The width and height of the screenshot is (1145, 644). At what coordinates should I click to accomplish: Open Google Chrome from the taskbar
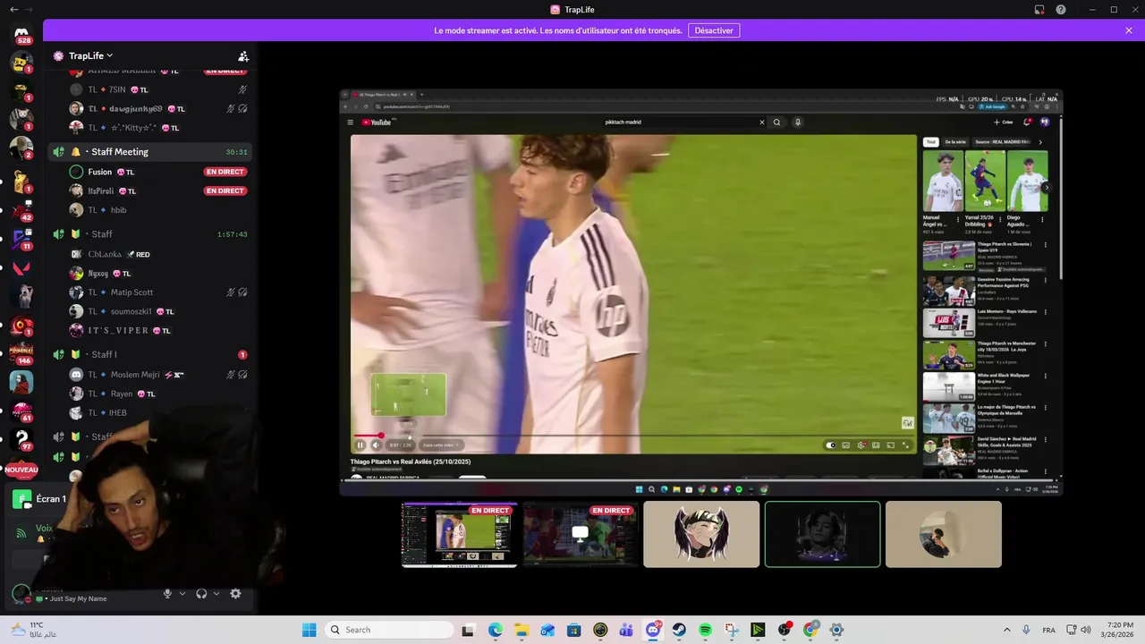point(810,630)
